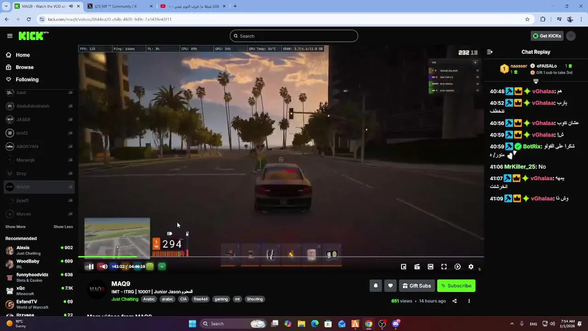Screen dimensions: 588x331
Task: Enter fullscreen video mode
Action: pos(444,267)
